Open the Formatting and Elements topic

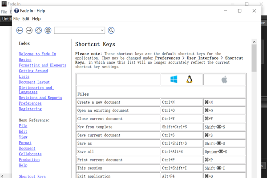tap(42, 65)
